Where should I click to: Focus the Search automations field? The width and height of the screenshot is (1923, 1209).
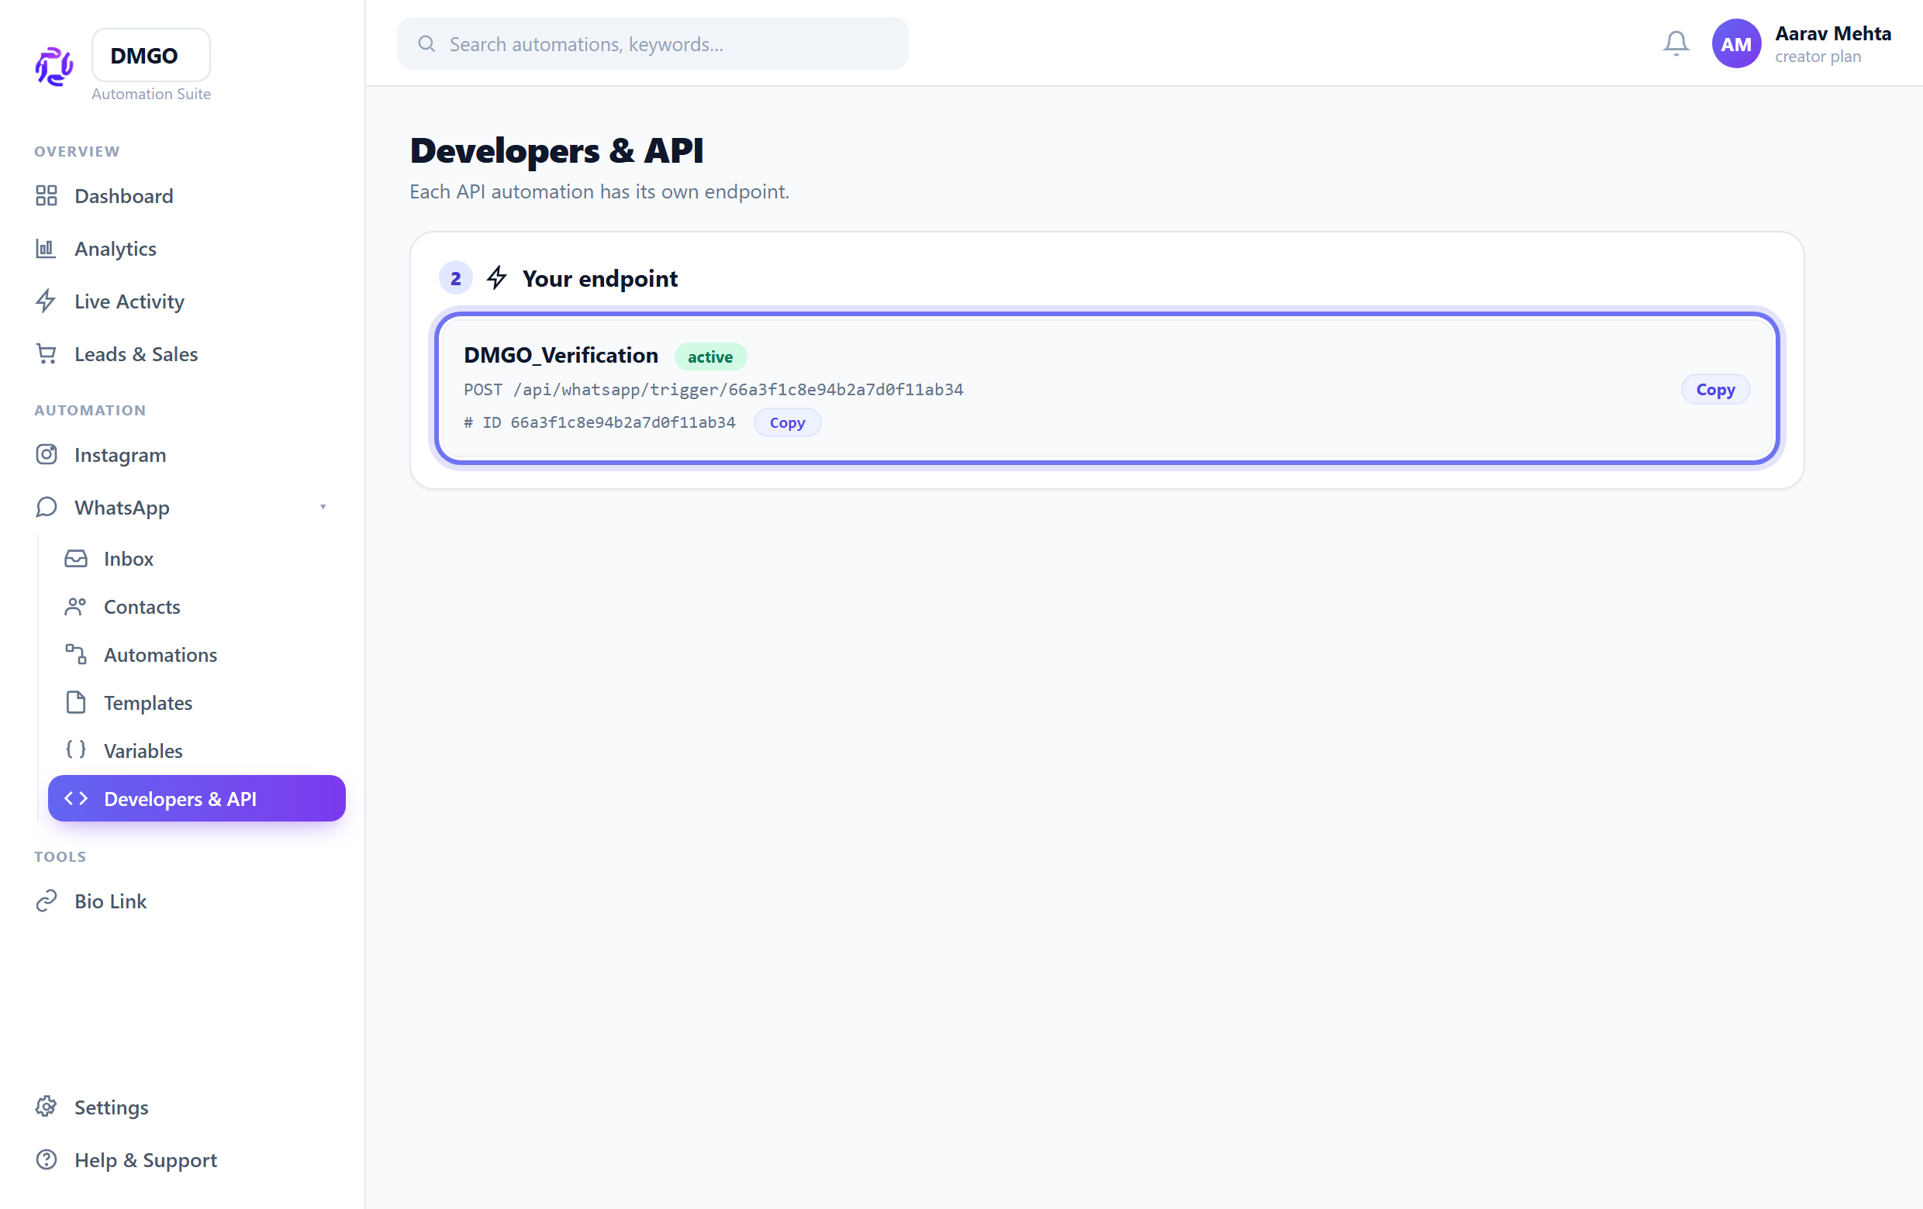[x=652, y=44]
